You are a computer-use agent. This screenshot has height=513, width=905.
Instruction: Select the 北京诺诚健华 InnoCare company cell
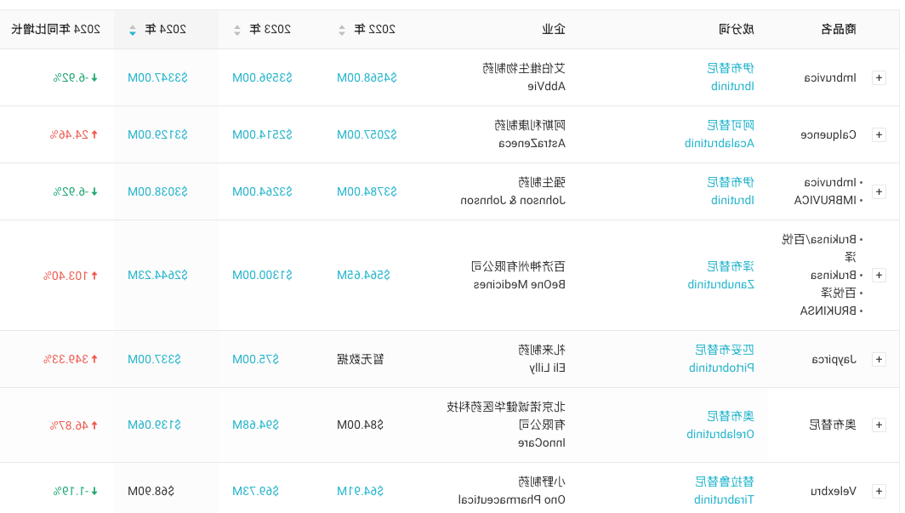tap(506, 425)
